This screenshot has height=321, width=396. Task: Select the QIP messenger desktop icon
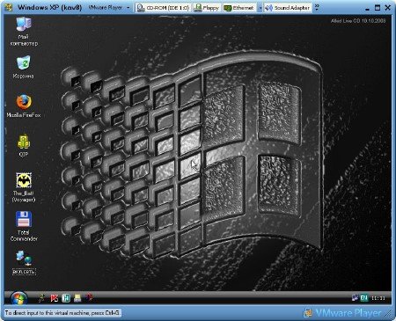coord(24,145)
